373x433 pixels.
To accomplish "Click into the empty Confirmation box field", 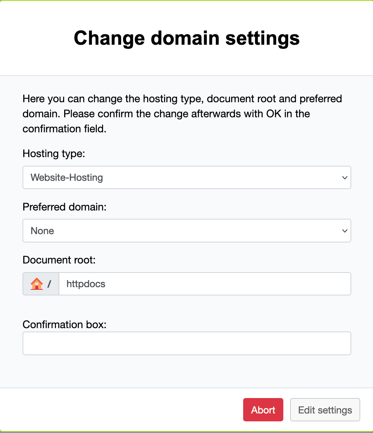I will [x=186, y=343].
